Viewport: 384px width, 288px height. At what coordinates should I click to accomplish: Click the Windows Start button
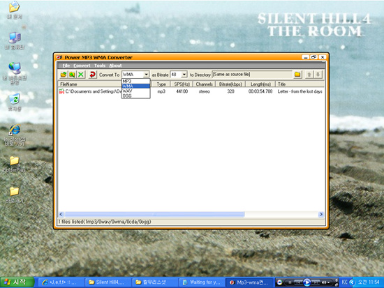[x=17, y=282]
